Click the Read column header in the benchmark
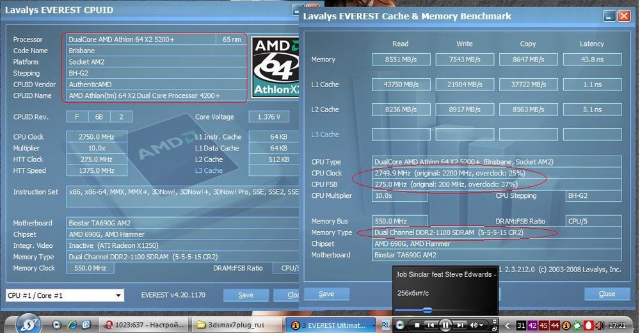This screenshot has width=640, height=333. click(x=401, y=44)
